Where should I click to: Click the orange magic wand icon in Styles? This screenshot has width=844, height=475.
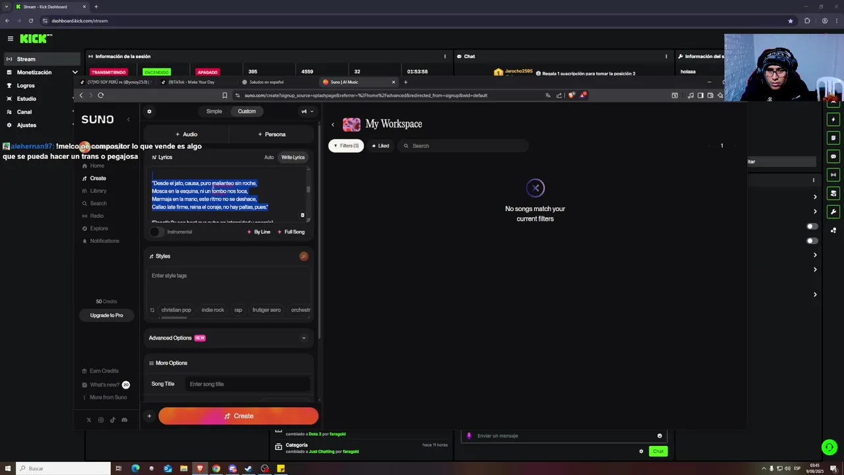point(303,256)
